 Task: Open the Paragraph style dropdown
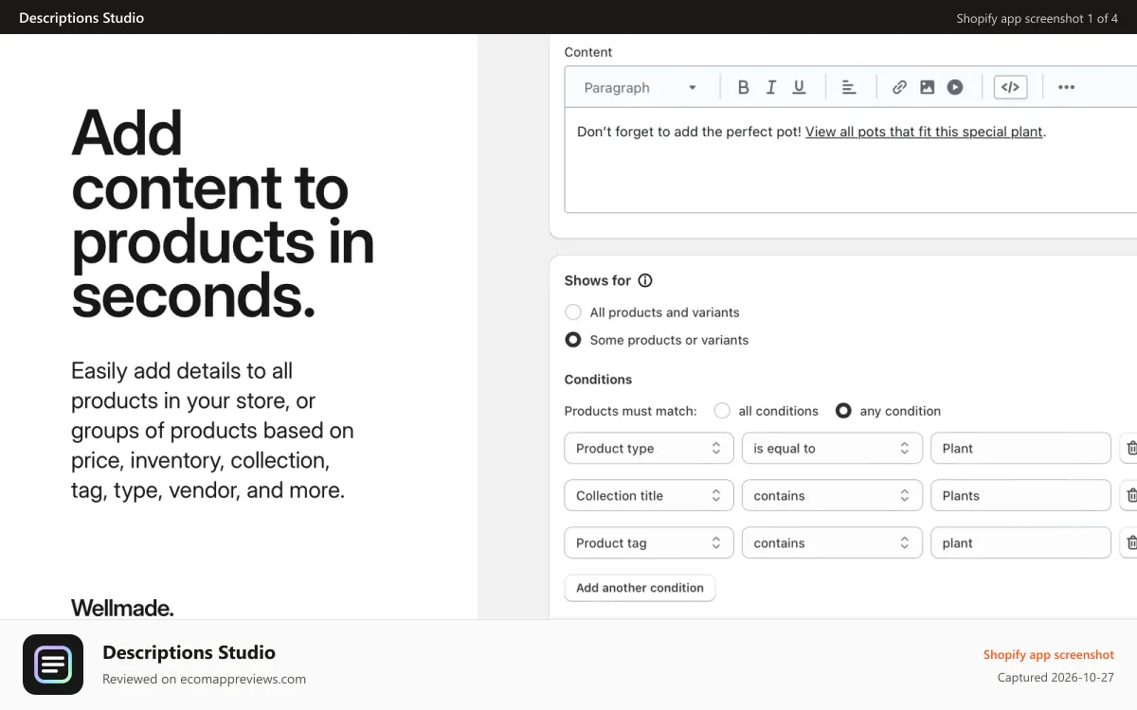click(x=641, y=87)
